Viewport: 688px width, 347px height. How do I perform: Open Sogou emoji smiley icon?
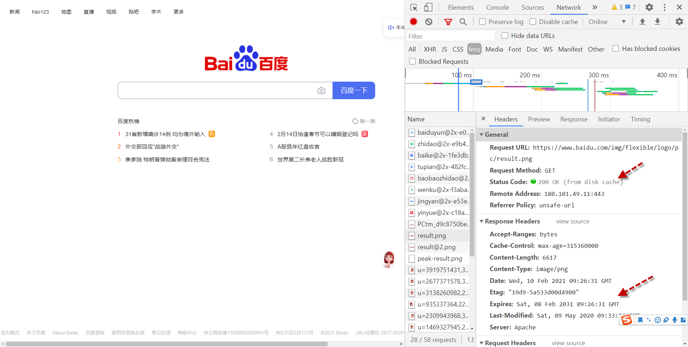pos(658,320)
